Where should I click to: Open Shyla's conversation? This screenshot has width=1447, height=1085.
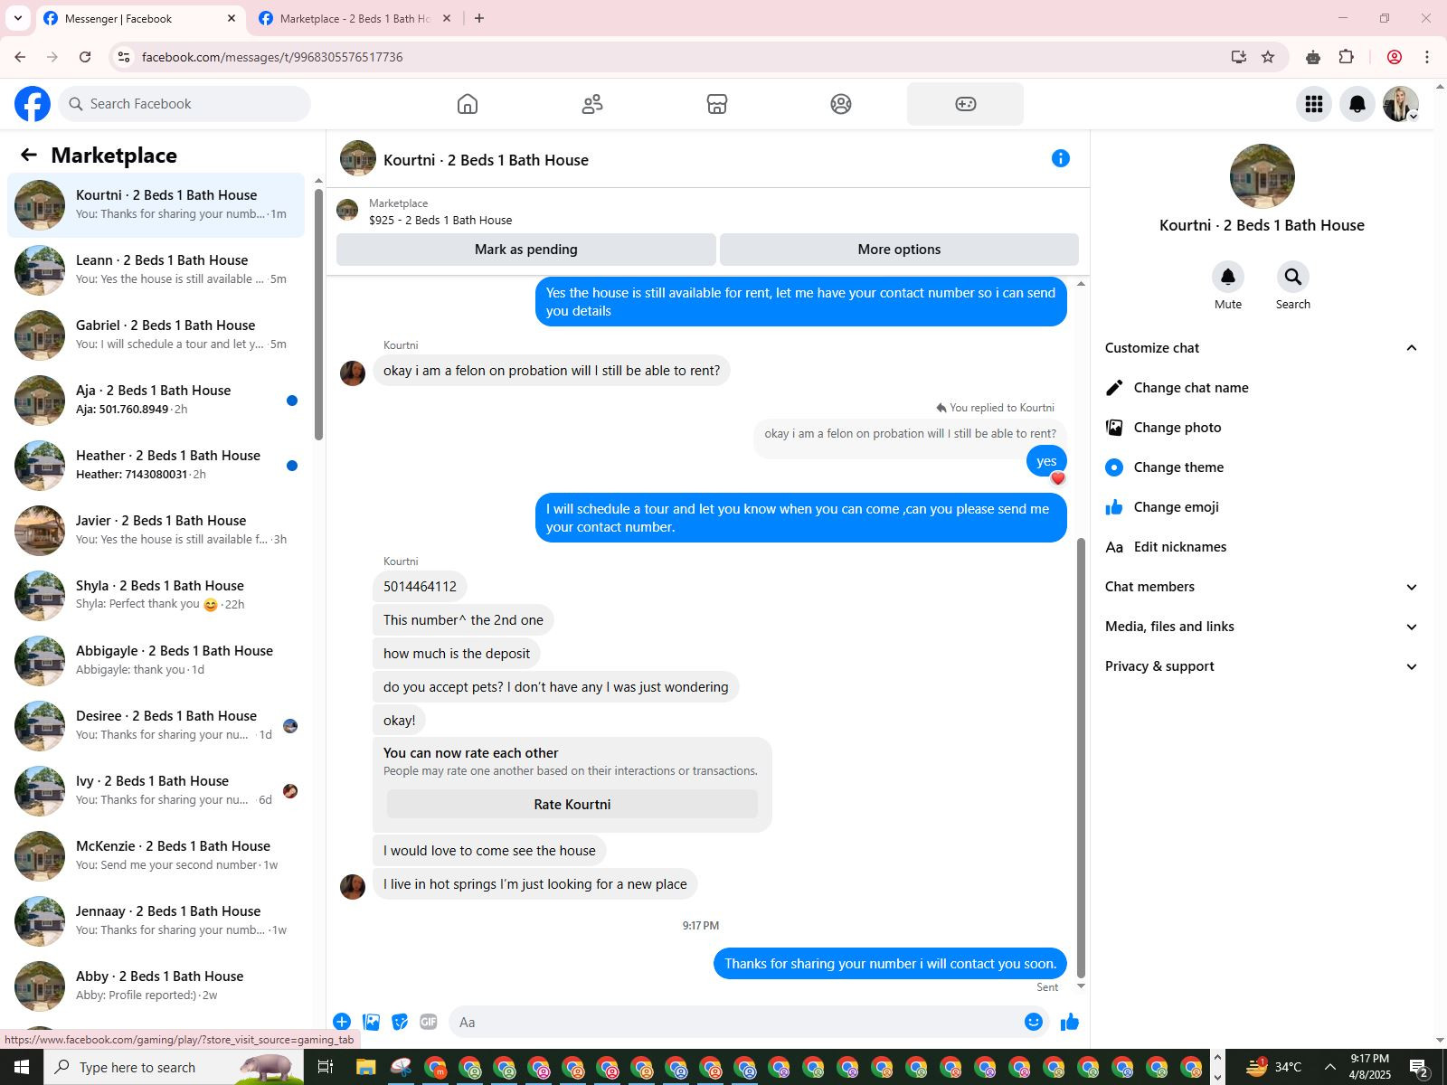(x=156, y=595)
